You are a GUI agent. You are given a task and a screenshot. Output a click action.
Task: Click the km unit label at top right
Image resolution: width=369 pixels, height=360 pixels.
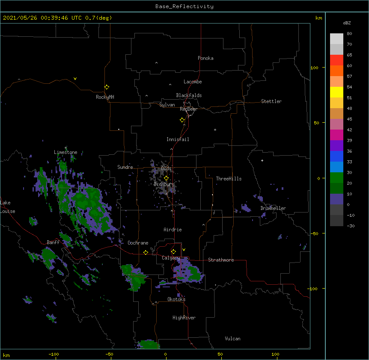pos(318,18)
